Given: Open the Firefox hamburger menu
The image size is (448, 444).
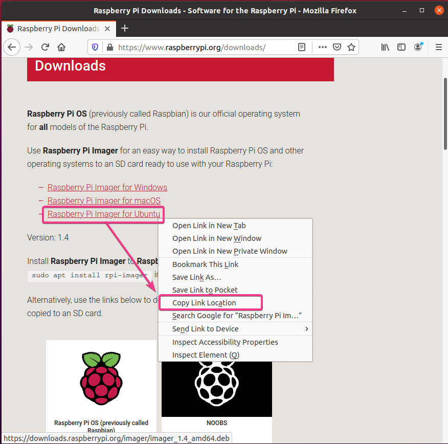Looking at the screenshot, I should (438, 47).
